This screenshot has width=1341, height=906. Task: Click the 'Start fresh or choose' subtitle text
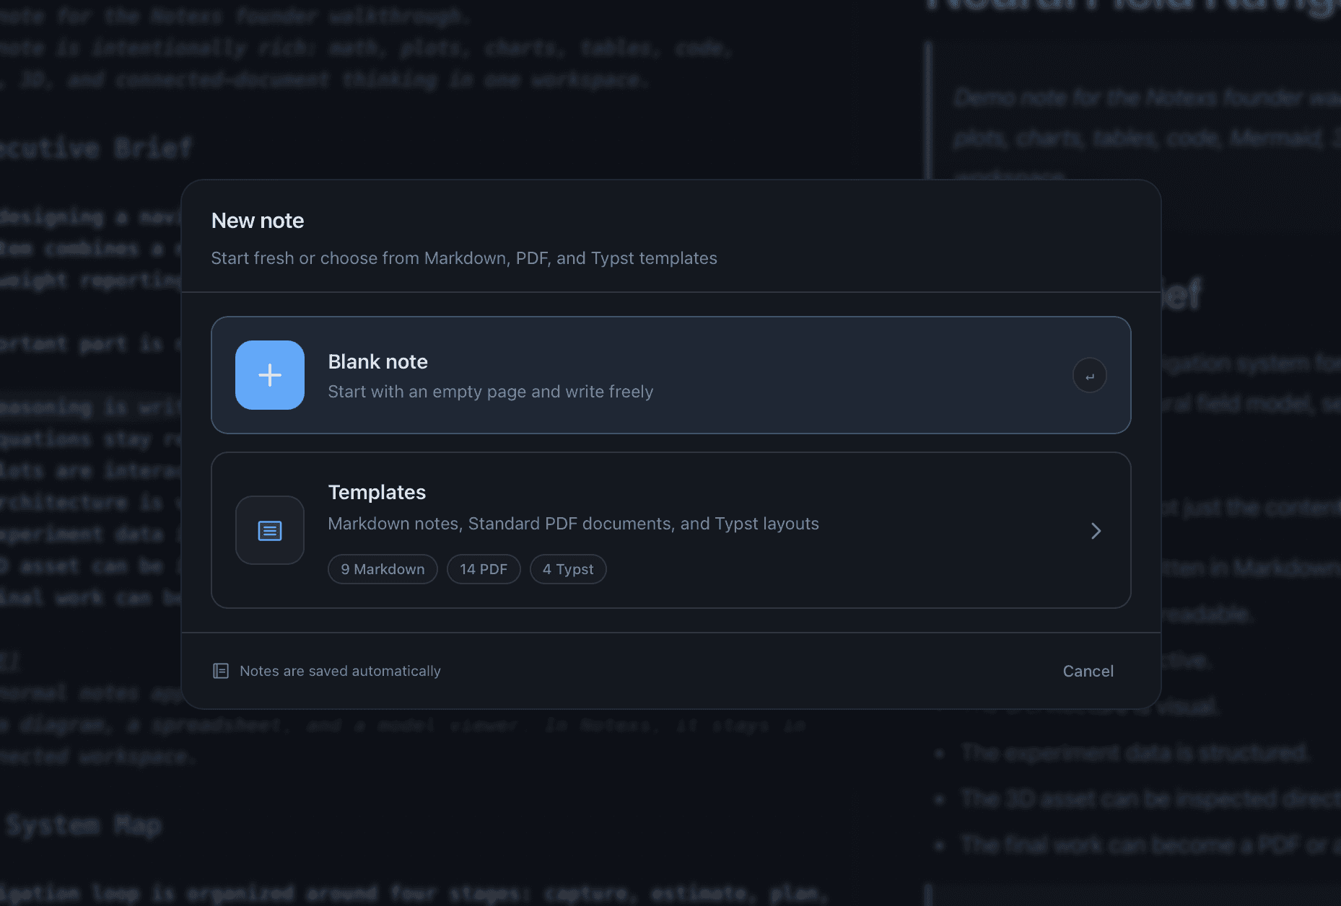(x=464, y=258)
